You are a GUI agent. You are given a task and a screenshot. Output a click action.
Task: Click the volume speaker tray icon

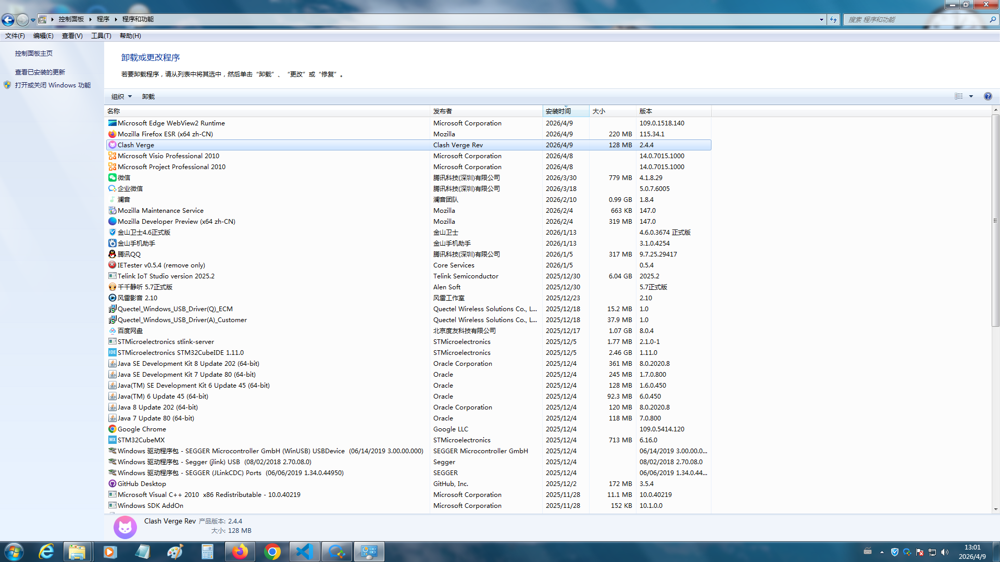pyautogui.click(x=945, y=552)
